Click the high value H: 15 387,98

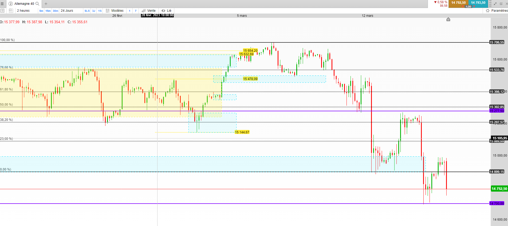tap(32, 22)
